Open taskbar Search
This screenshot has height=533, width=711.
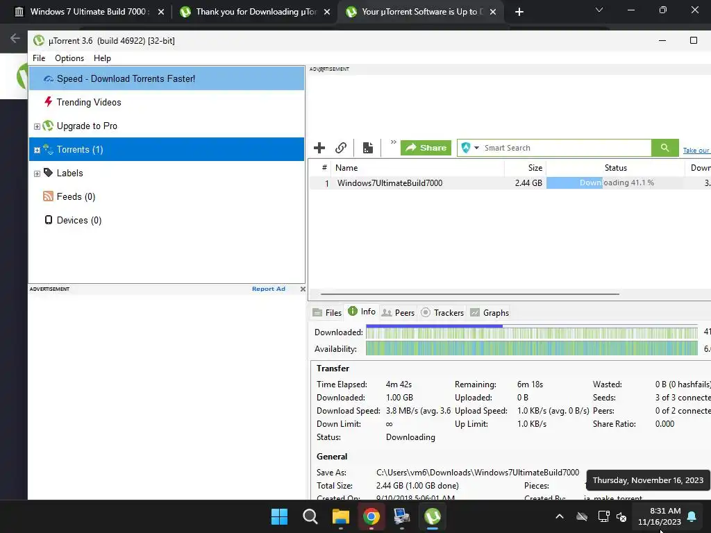310,516
